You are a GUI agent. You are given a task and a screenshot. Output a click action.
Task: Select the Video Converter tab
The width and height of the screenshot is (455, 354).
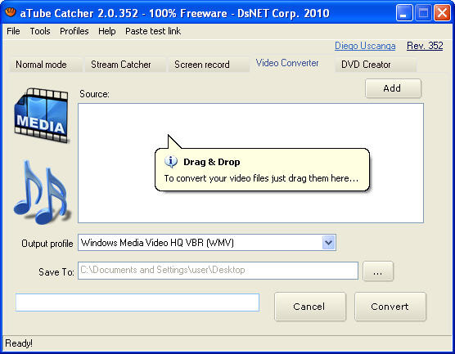(x=291, y=63)
